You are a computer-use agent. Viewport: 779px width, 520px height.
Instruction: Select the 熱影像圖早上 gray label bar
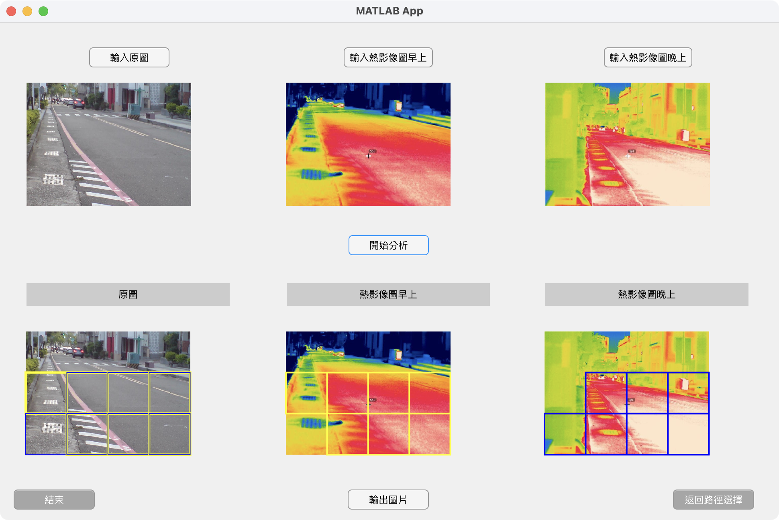388,295
